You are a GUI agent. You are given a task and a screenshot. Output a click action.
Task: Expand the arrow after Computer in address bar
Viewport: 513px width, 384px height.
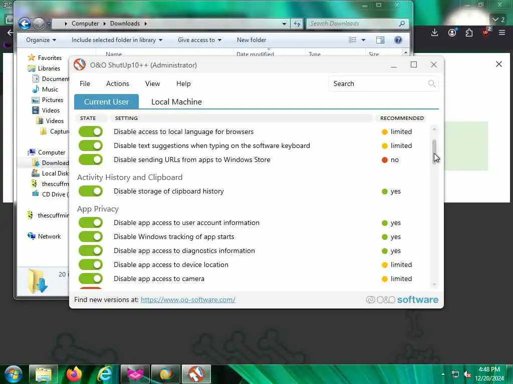(x=105, y=23)
